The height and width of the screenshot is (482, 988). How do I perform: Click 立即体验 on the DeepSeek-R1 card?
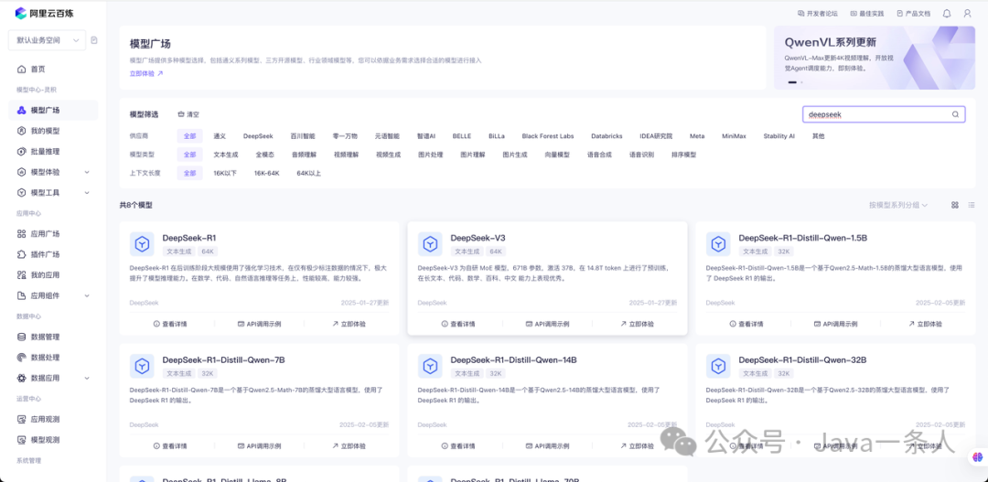click(349, 324)
